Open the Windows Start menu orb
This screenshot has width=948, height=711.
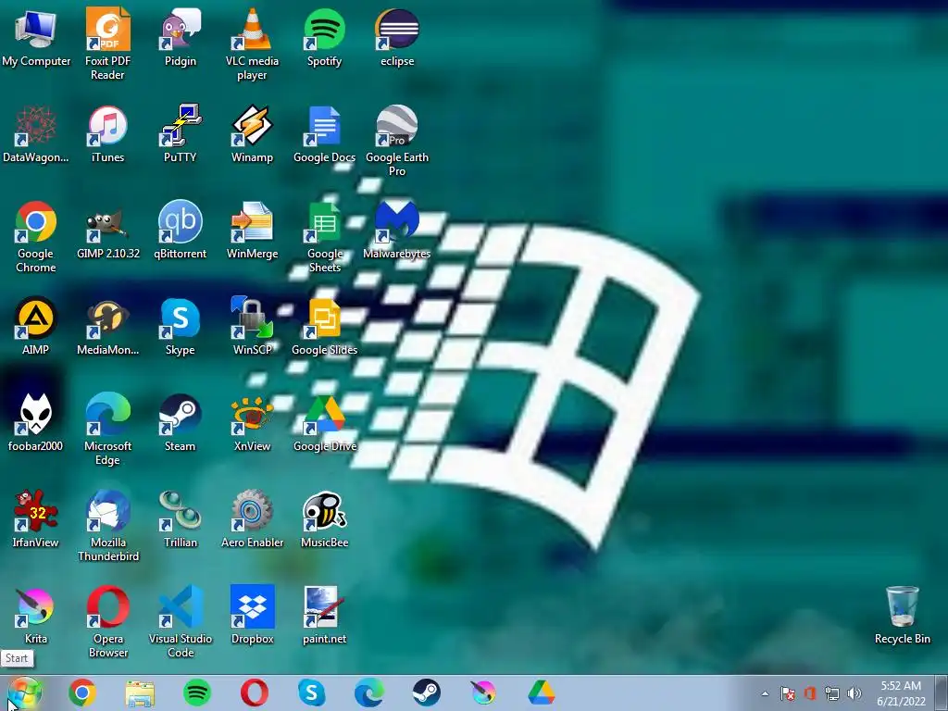25,692
